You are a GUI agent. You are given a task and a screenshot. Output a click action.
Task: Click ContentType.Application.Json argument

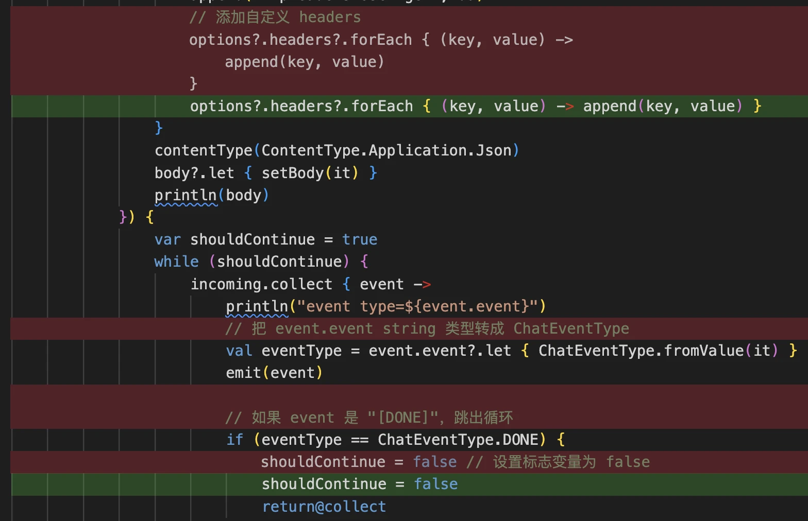coord(386,150)
